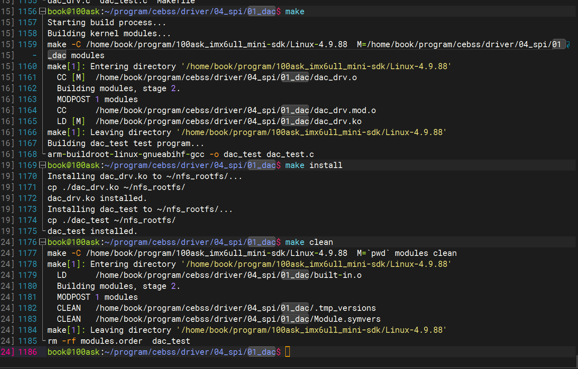Viewport: 578px width, 369px height.
Task: Collapse the make clean block at line 1176
Action: (42, 242)
